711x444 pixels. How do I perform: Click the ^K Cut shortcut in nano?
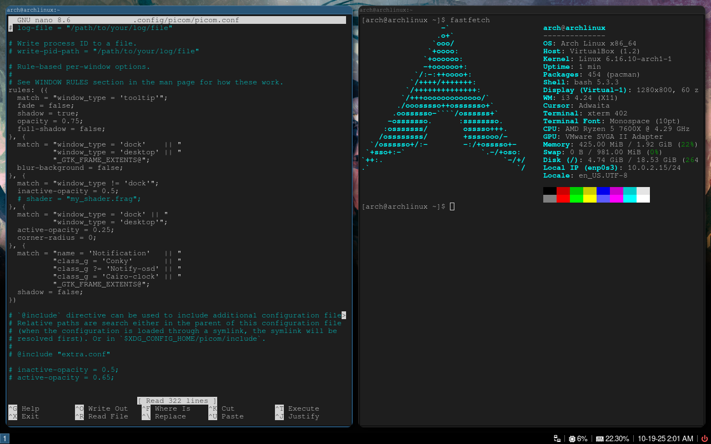click(221, 408)
